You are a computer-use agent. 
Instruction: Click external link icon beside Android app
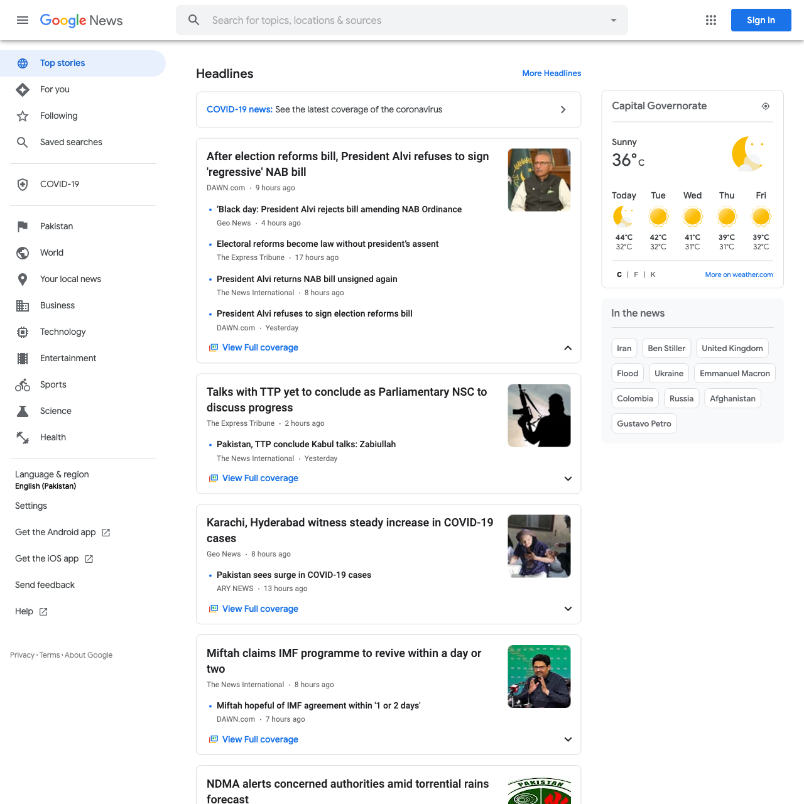point(106,533)
